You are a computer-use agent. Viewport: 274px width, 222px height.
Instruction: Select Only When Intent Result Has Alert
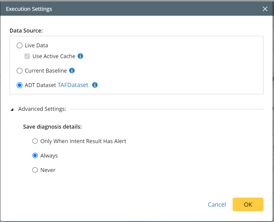(35, 141)
